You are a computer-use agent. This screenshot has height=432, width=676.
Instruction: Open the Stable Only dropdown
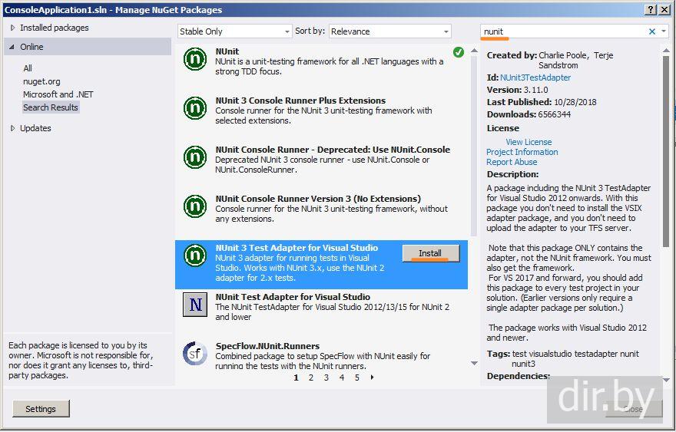coord(234,31)
